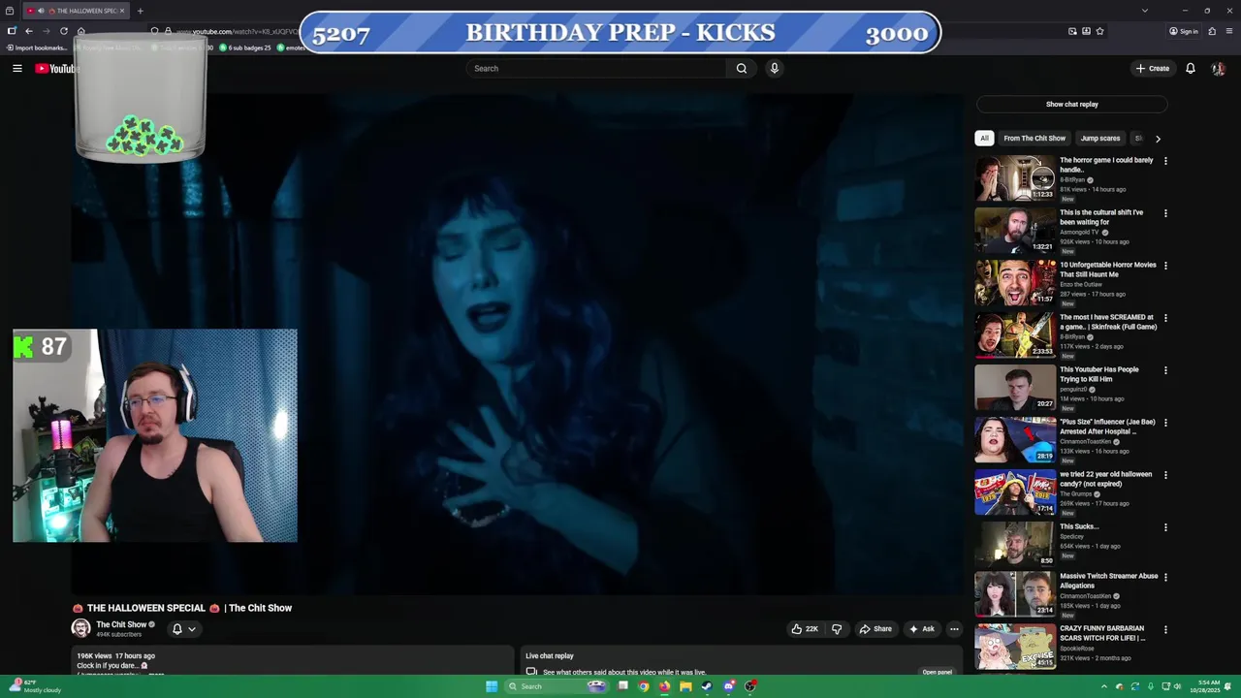
Task: Open YouTube notifications bell in header
Action: click(1191, 68)
